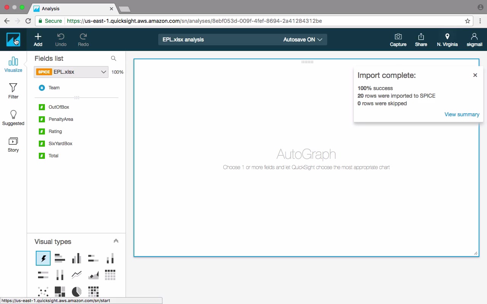View site info via the Secure lock
Viewport: 487px width, 304px height.
(x=50, y=21)
